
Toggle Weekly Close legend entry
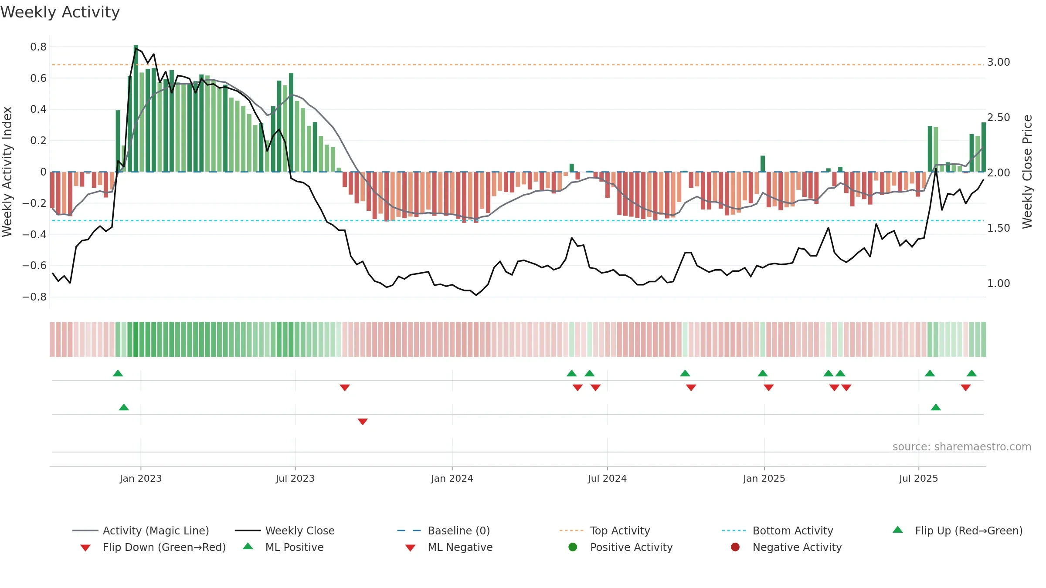coord(285,531)
